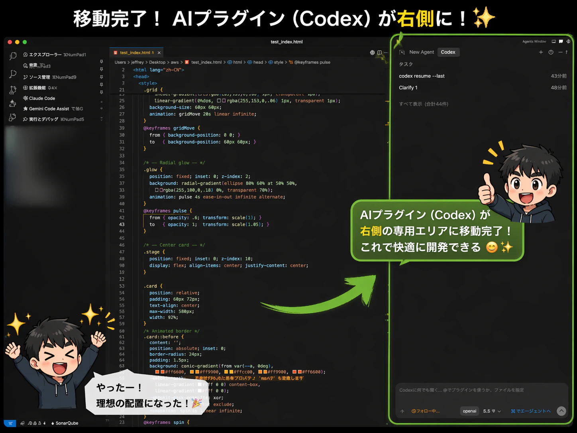Viewport: 577px width, 433px height.
Task: Open the head breadcrumb segment
Action: click(255, 62)
